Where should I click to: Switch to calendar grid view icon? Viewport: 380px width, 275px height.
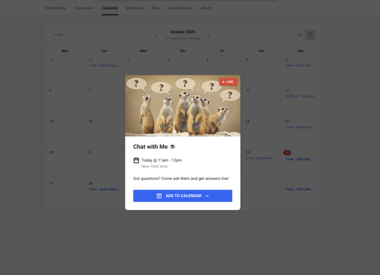[x=310, y=35]
